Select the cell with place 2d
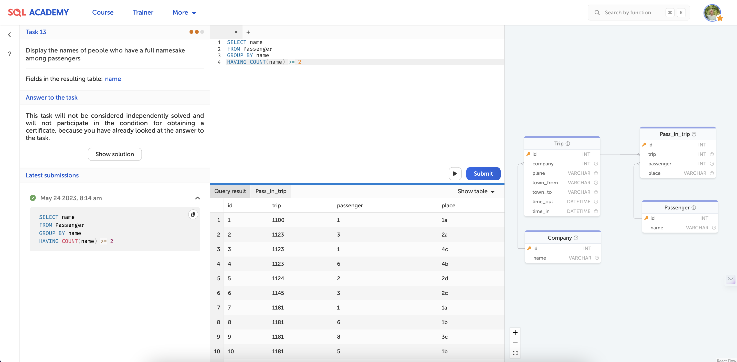737x362 pixels. pyautogui.click(x=444, y=278)
